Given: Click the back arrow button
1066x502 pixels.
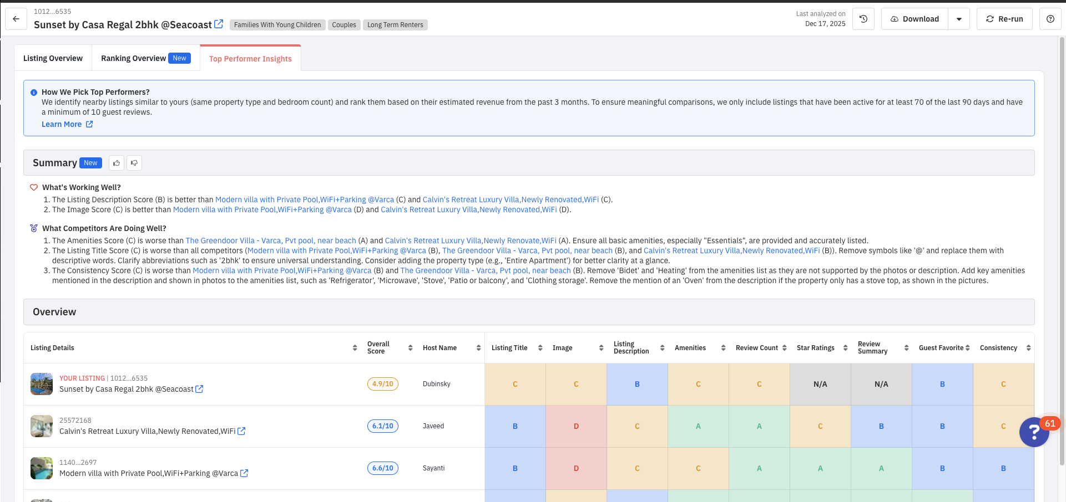Looking at the screenshot, I should pos(16,19).
